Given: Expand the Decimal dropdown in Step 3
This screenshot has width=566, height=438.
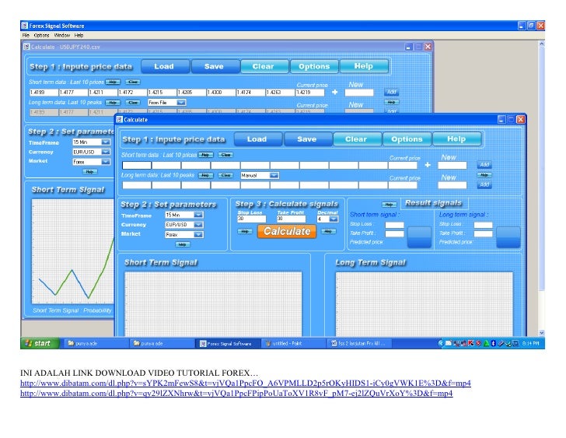Looking at the screenshot, I should [x=334, y=219].
